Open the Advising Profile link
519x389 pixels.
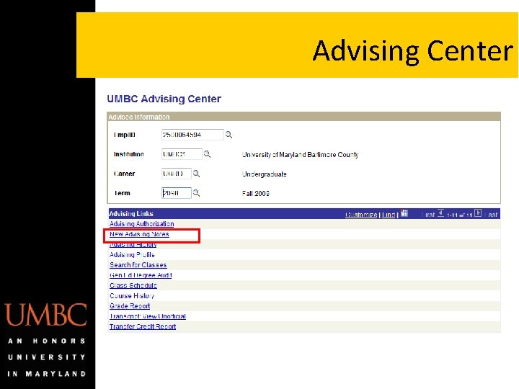click(132, 255)
